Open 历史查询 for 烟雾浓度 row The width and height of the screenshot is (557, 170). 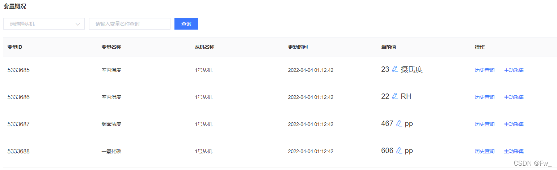tap(484, 124)
